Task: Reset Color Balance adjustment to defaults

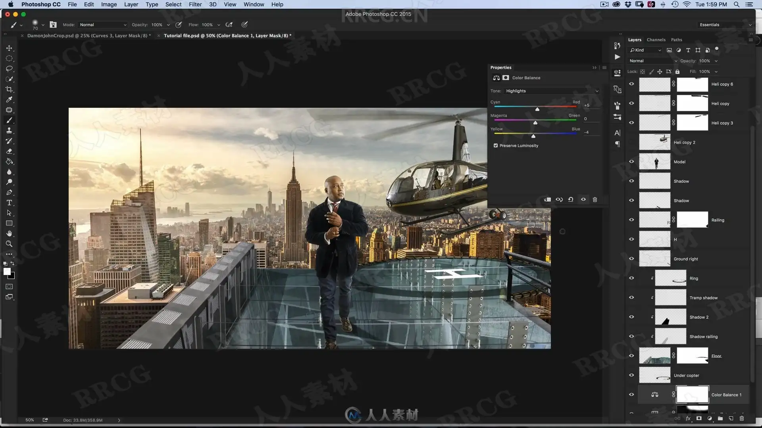Action: [x=571, y=200]
